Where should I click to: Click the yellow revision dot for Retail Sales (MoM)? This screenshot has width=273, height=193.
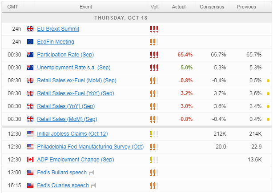pyautogui.click(x=268, y=119)
